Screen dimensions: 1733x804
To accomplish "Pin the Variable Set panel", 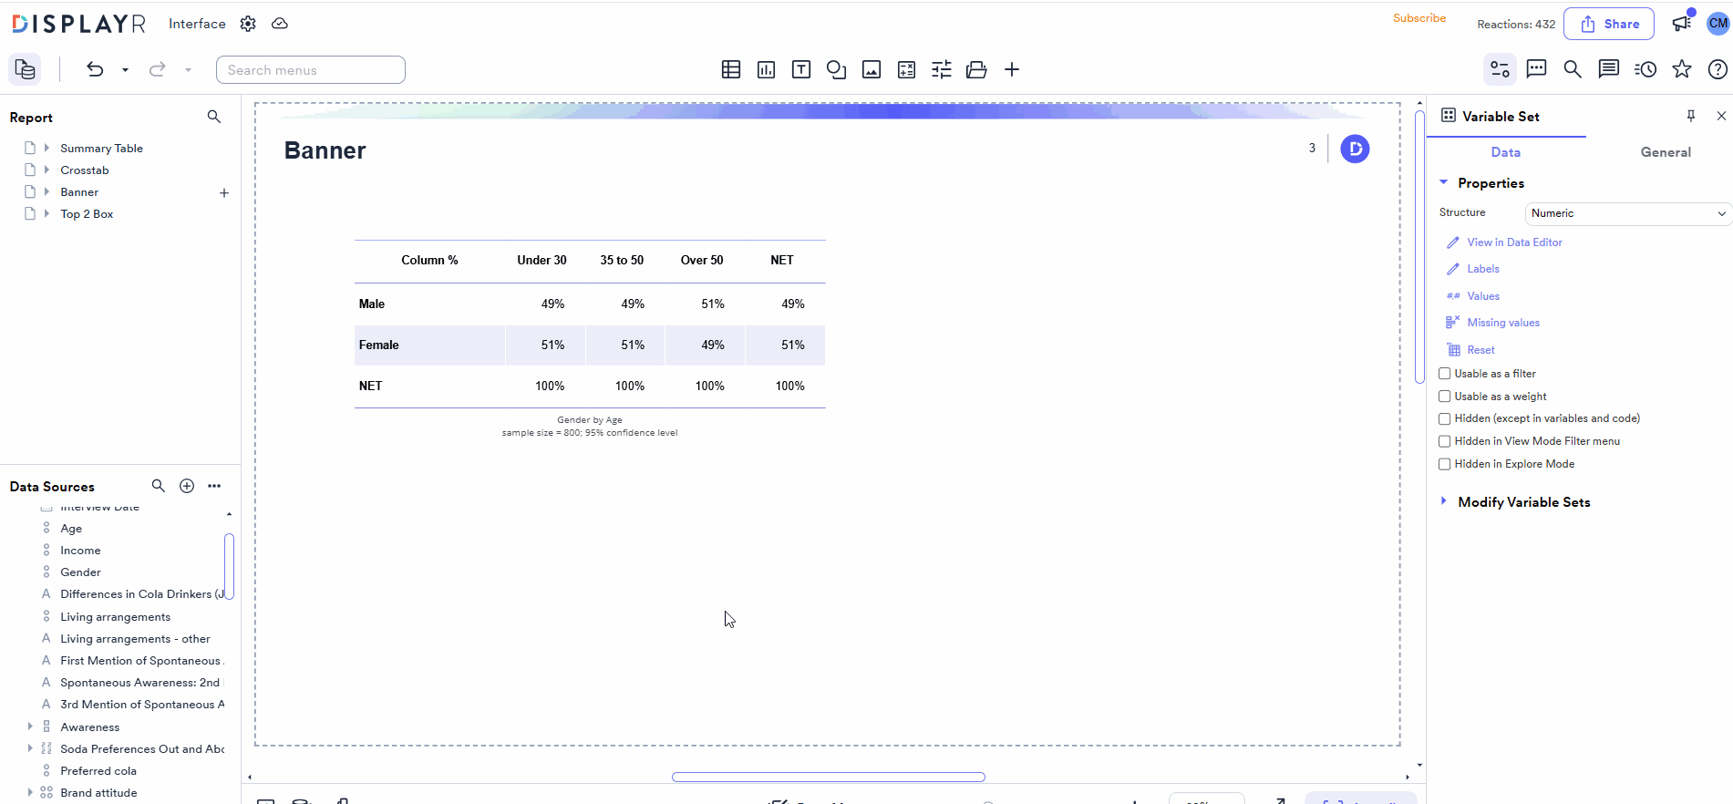I will pyautogui.click(x=1691, y=116).
